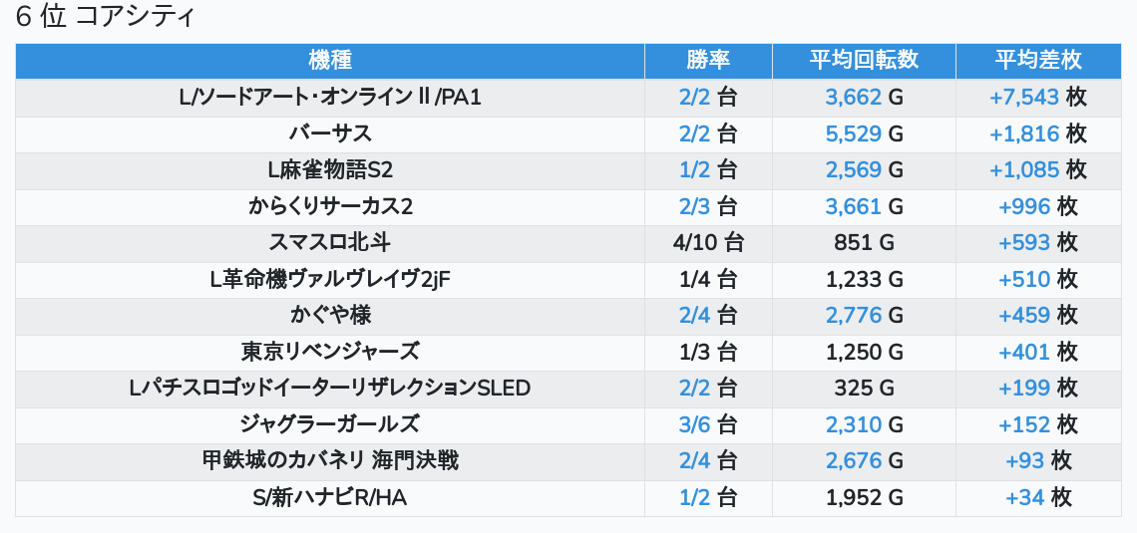This screenshot has width=1137, height=533.
Task: Click the からくりサーカス2 machine name
Action: click(x=330, y=207)
